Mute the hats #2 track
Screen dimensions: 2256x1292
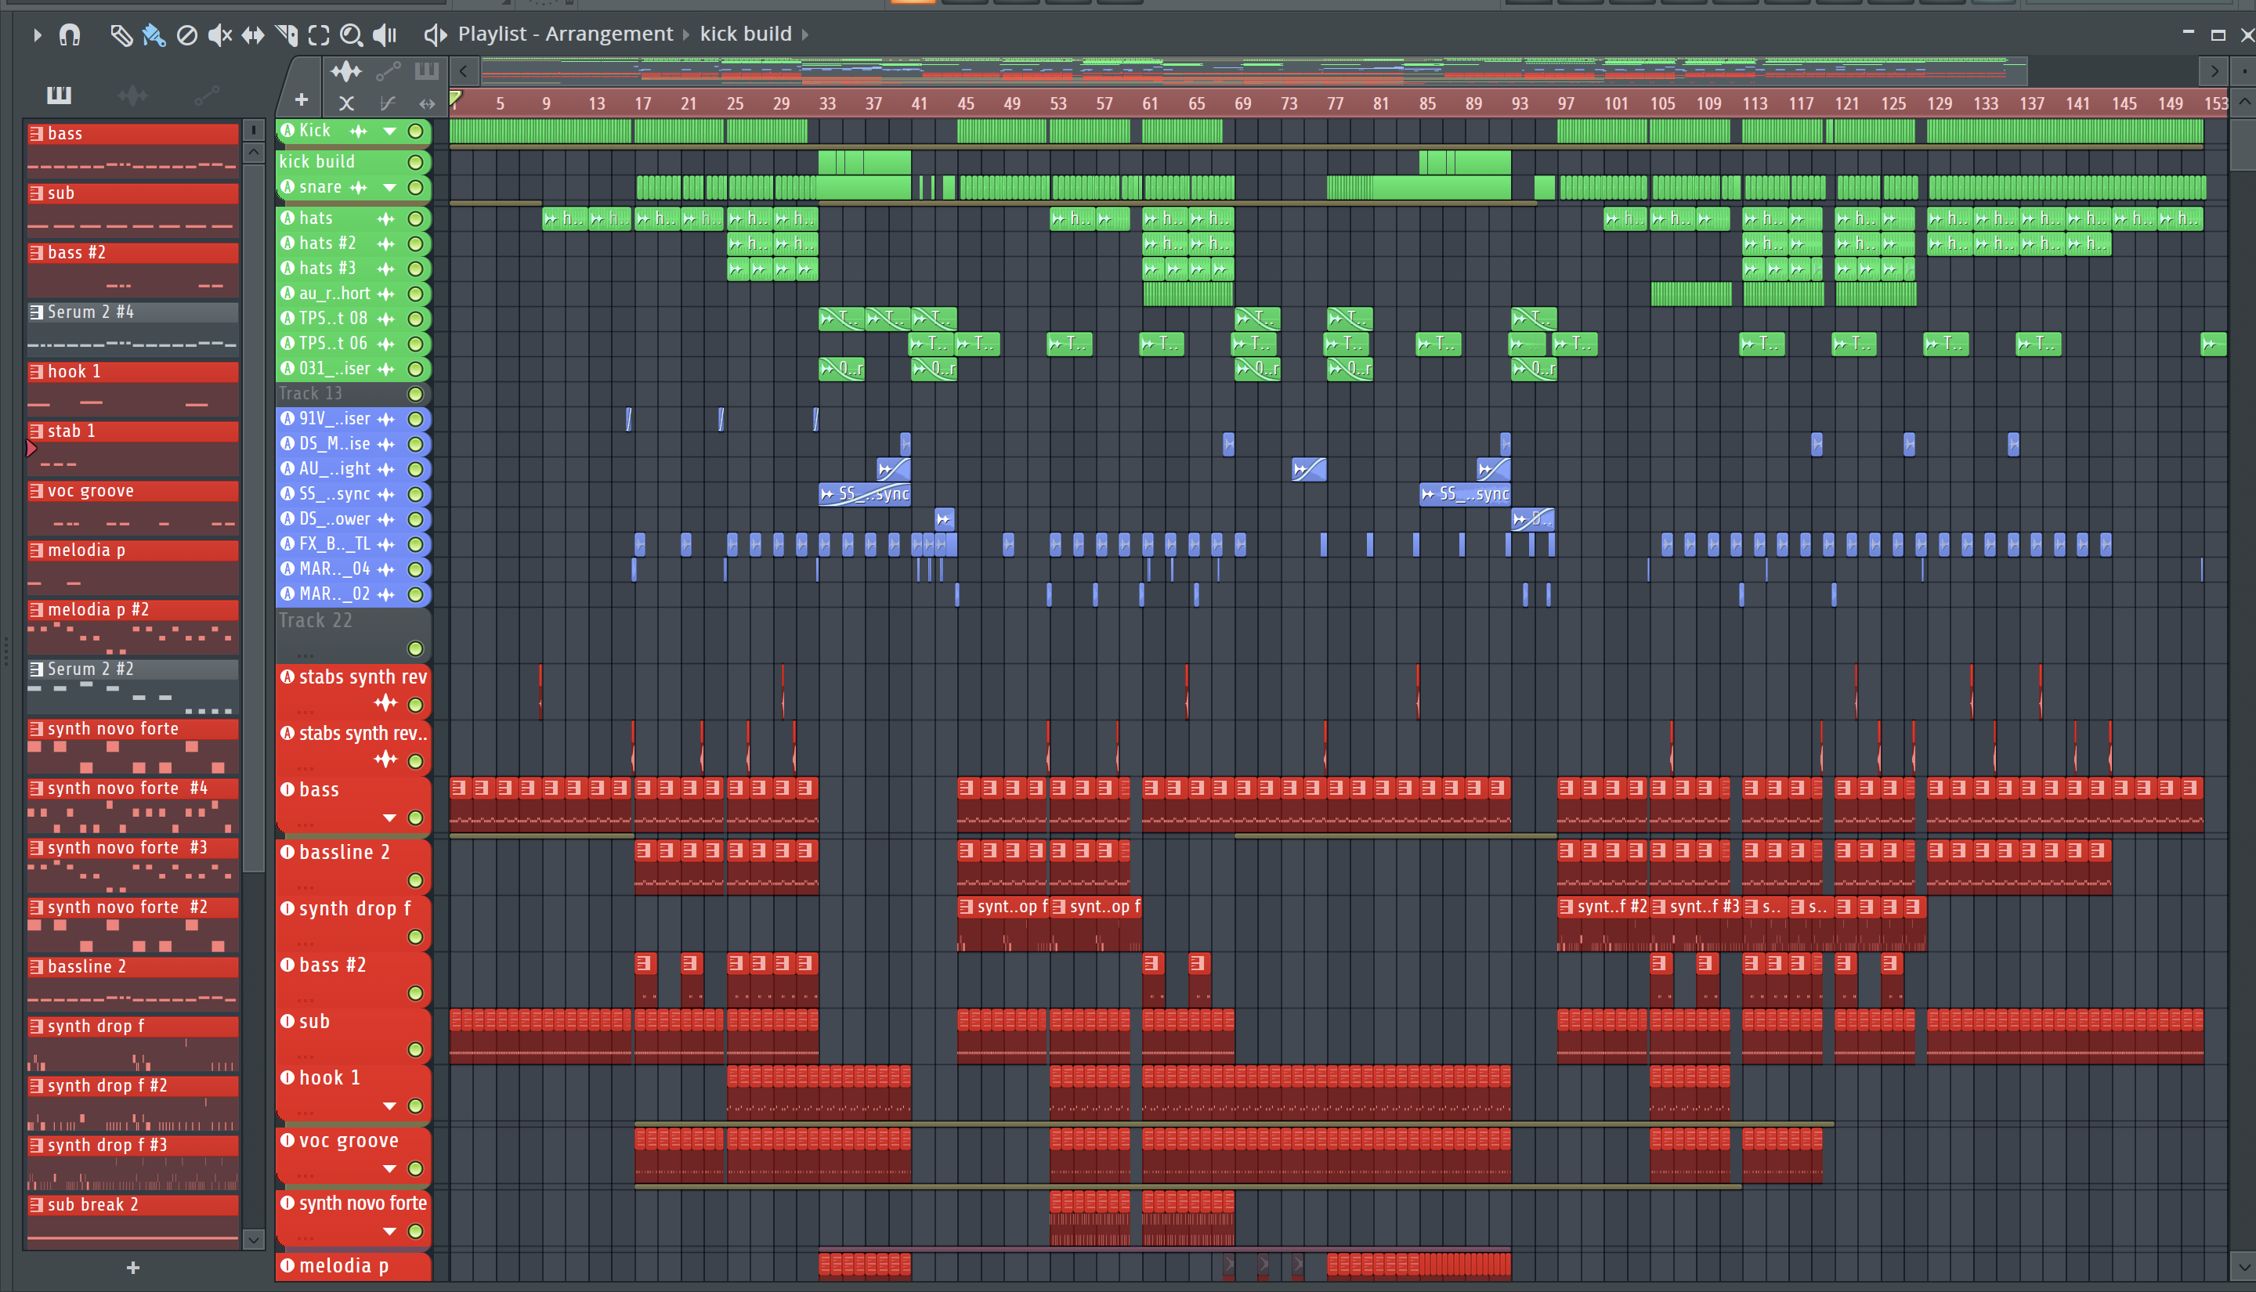tap(415, 244)
